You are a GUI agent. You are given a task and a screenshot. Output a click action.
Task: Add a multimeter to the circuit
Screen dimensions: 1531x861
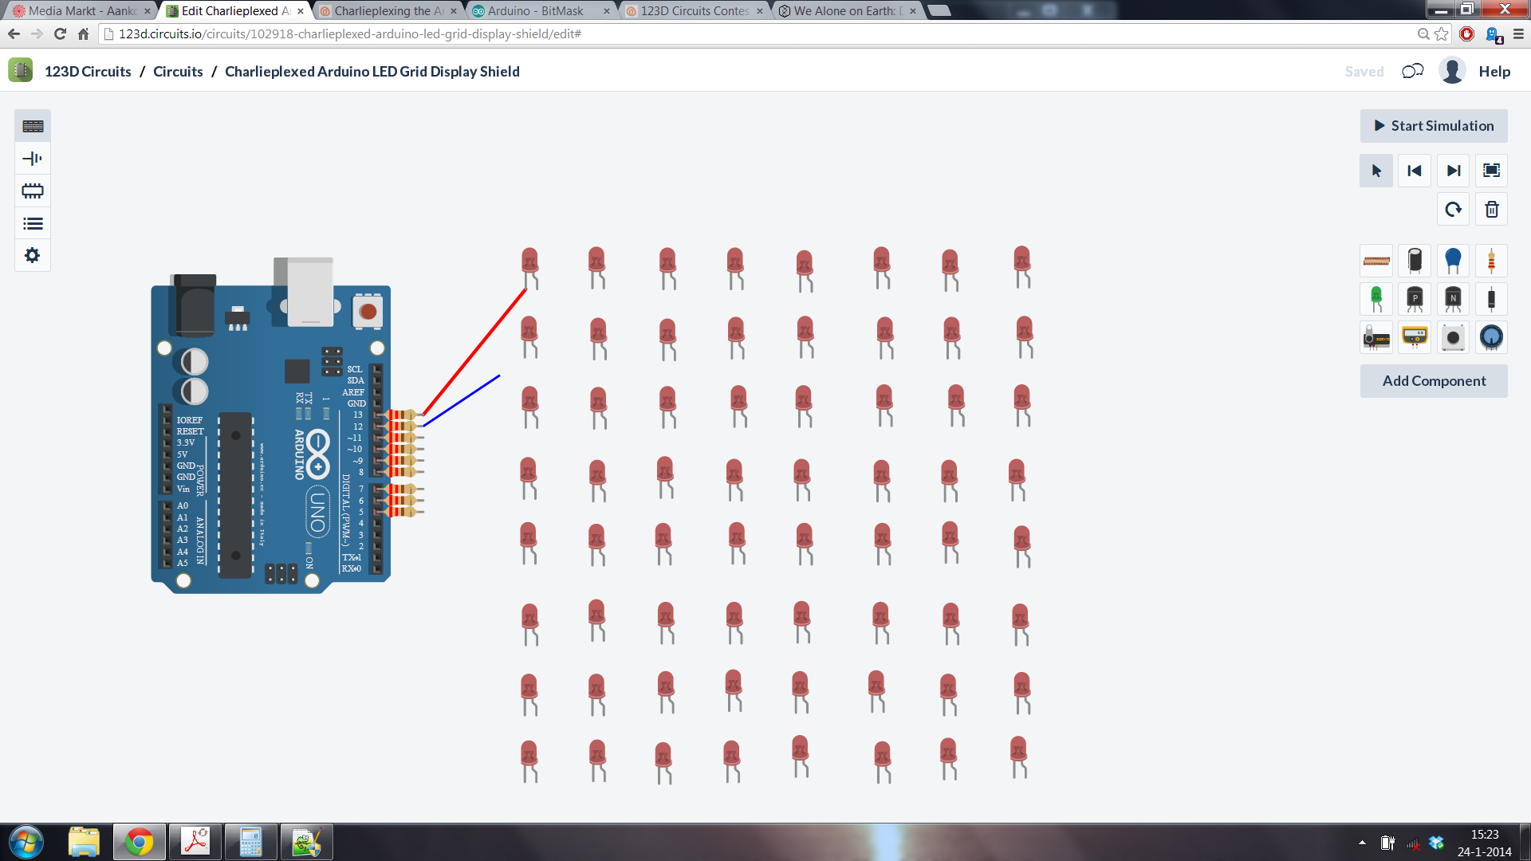(x=1415, y=337)
